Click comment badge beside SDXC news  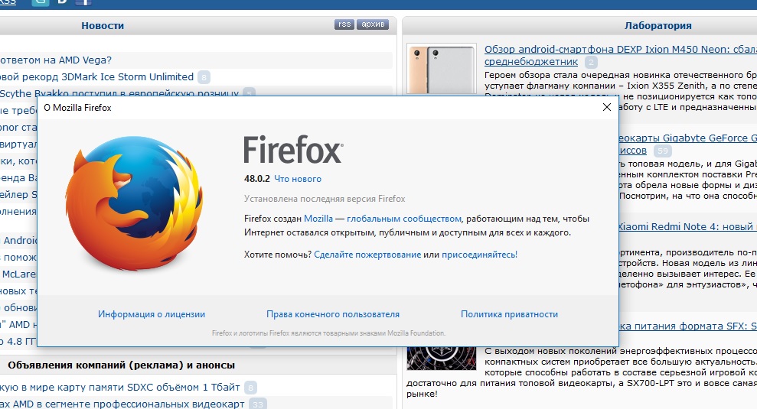click(250, 388)
